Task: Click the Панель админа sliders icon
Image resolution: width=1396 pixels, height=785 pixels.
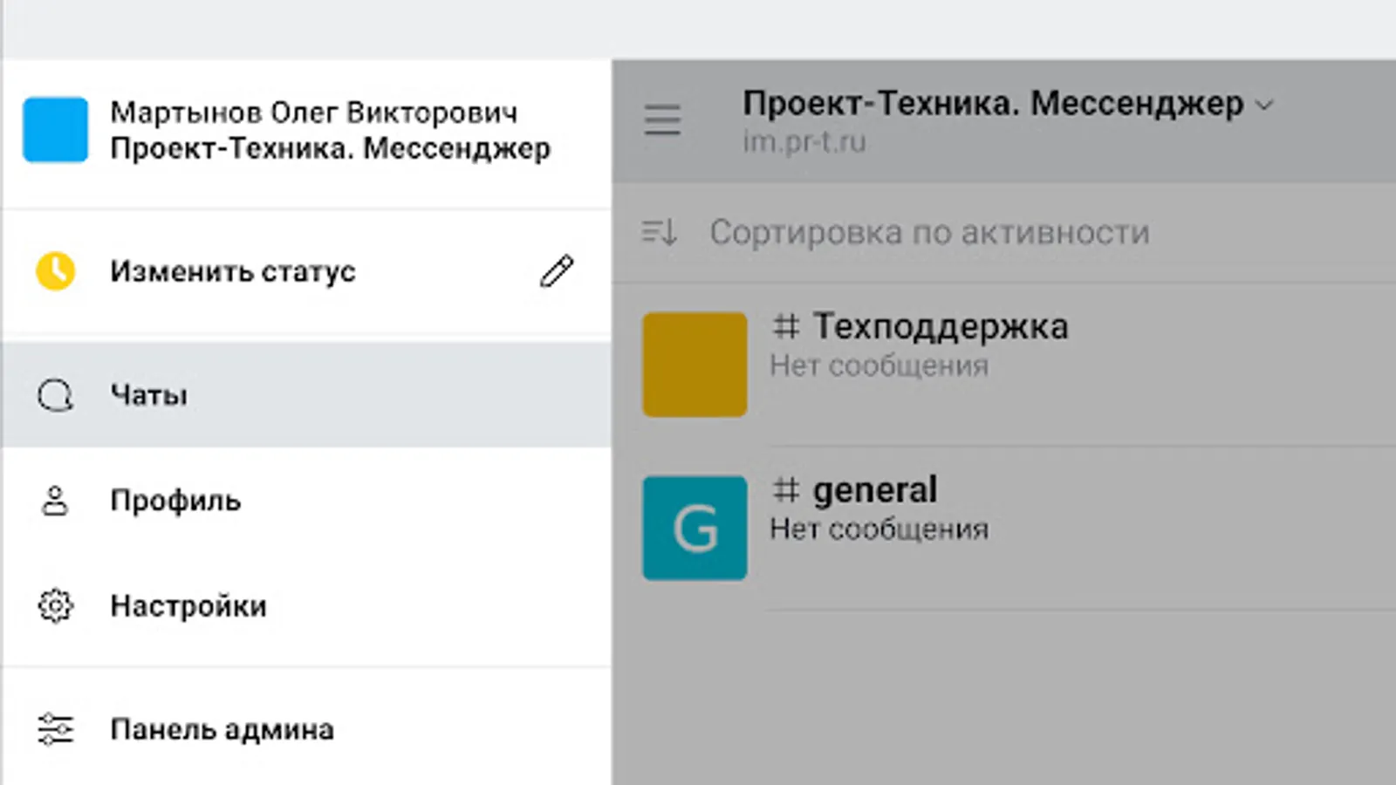Action: click(55, 729)
